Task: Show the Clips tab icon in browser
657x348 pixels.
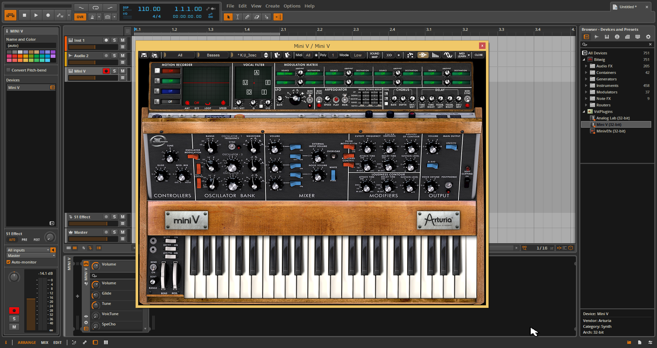Action: [627, 37]
